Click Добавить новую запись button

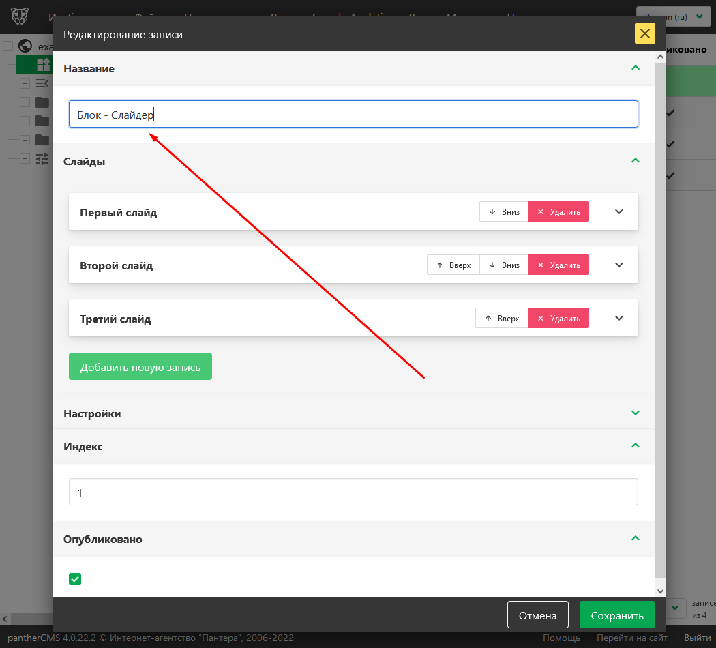point(140,367)
